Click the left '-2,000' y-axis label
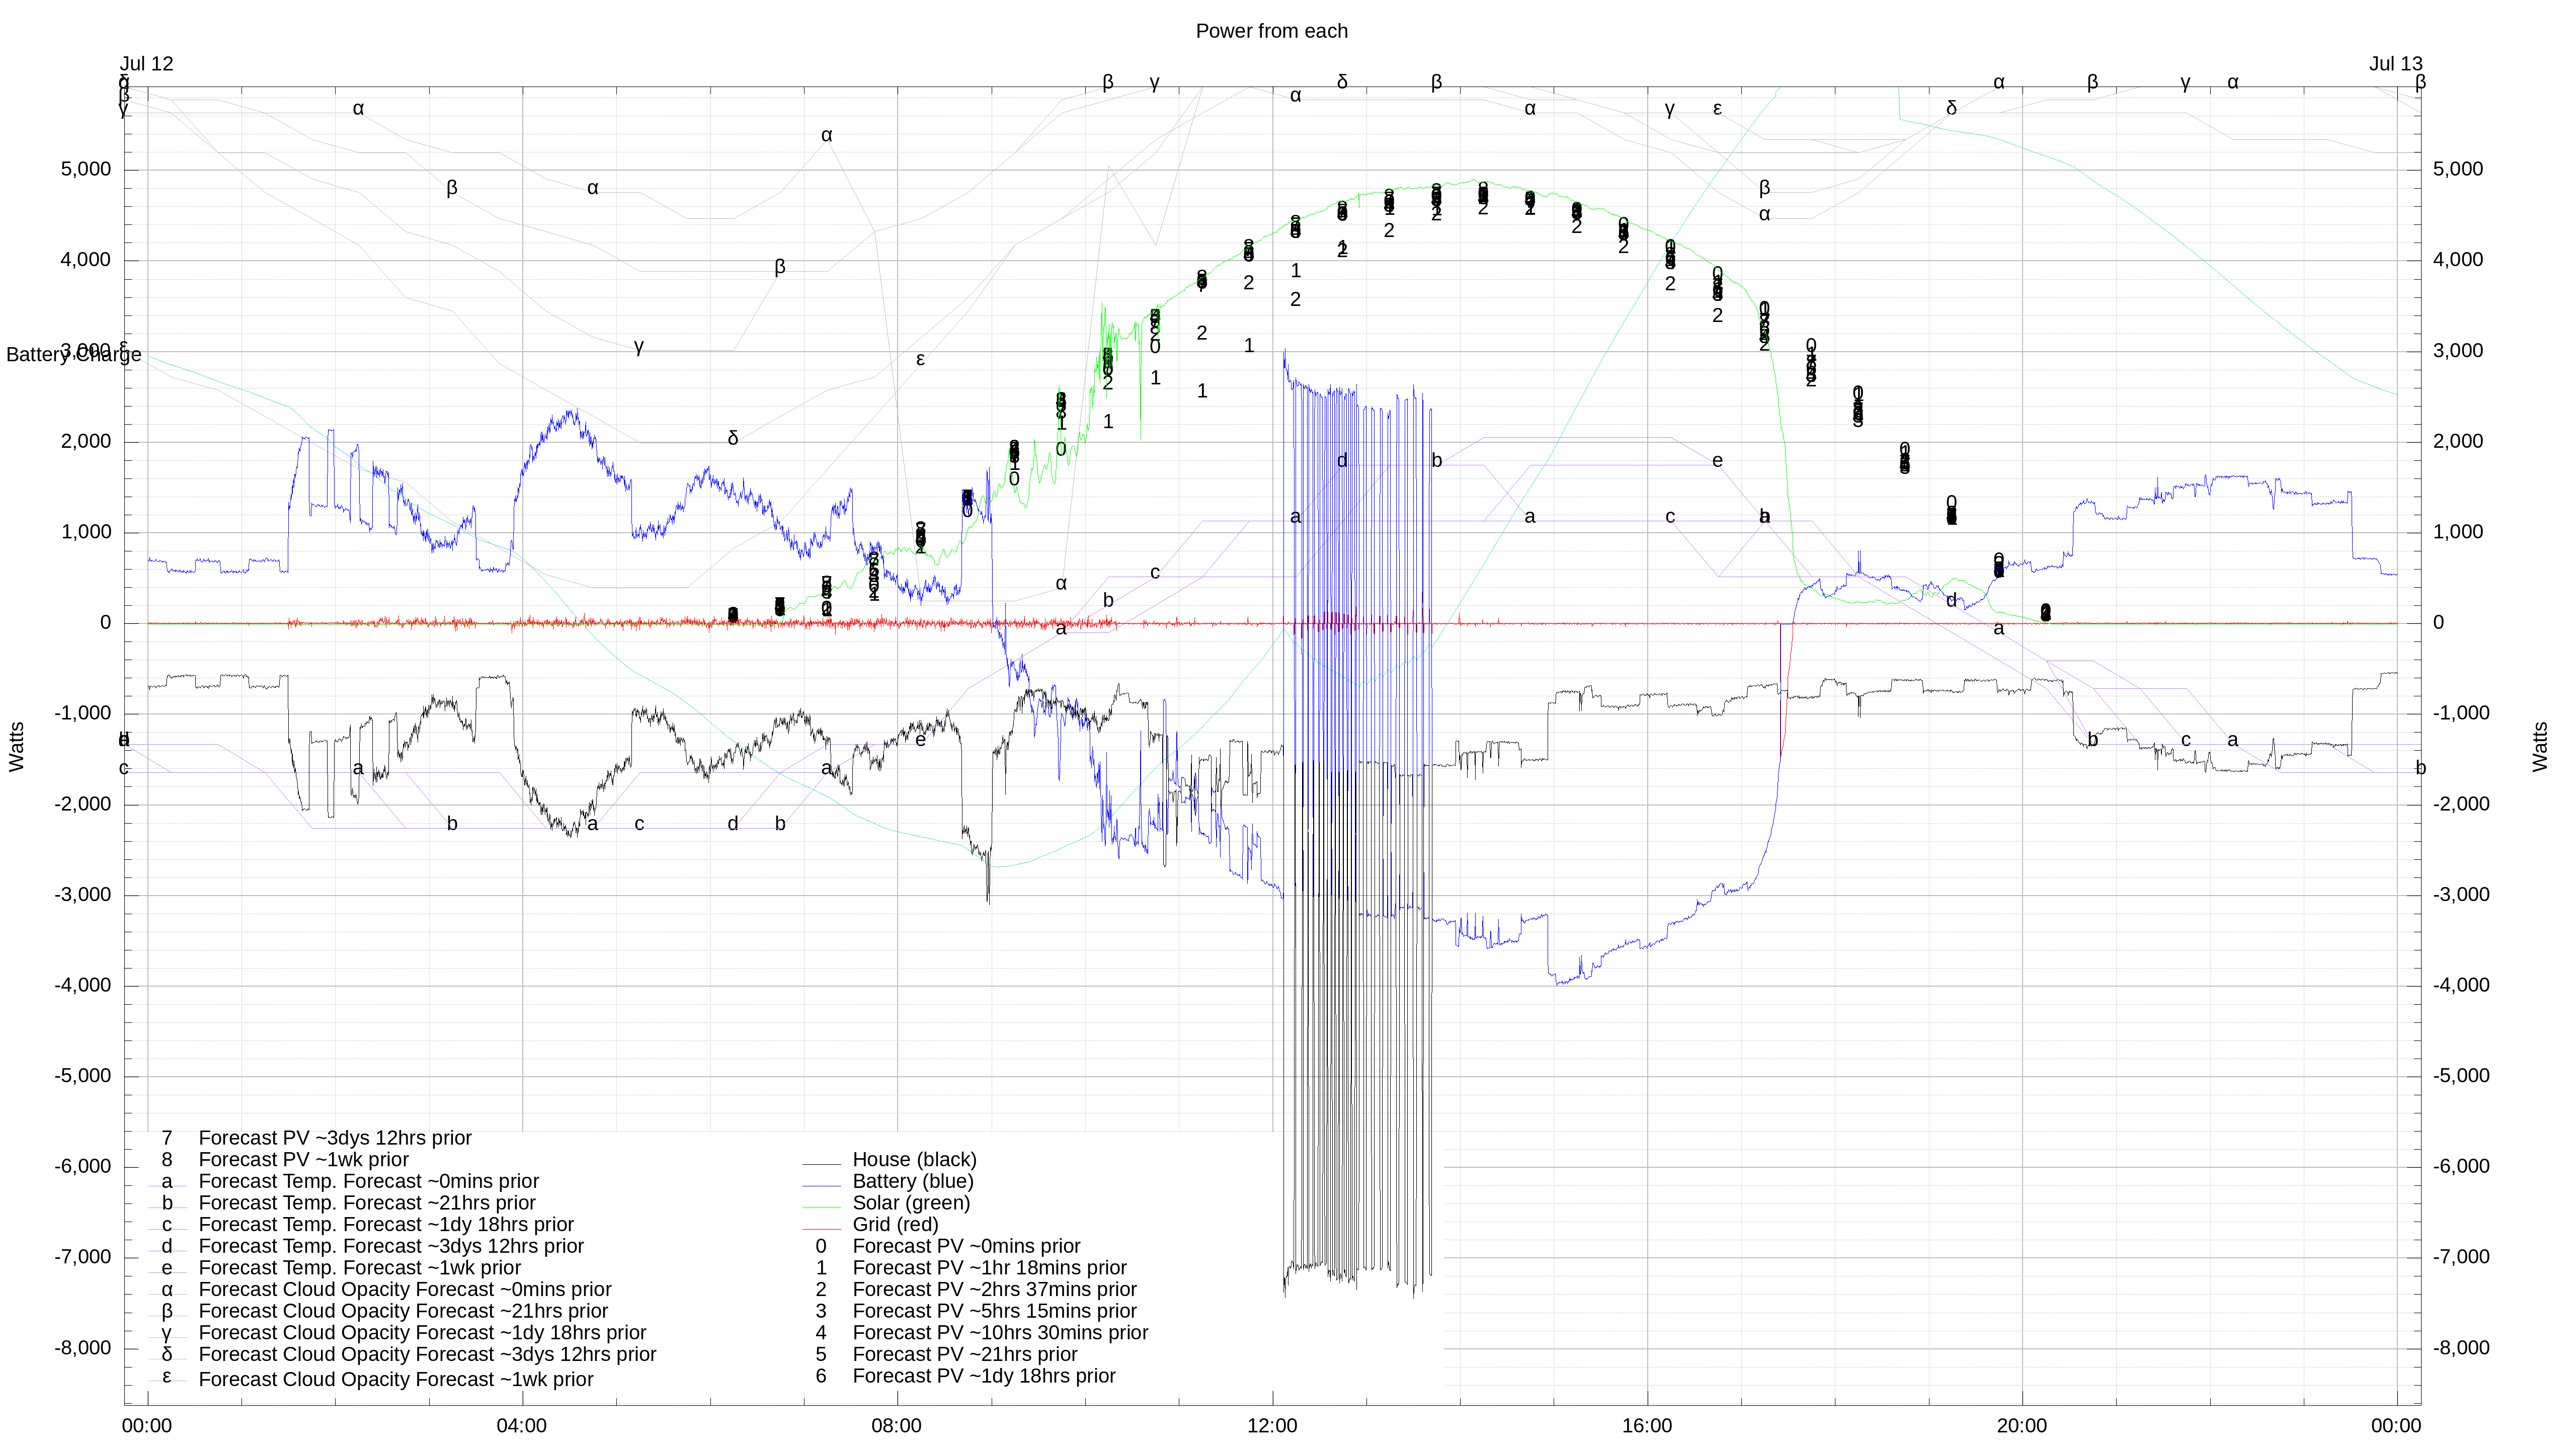Image resolution: width=2576 pixels, height=1449 pixels. tap(83, 804)
